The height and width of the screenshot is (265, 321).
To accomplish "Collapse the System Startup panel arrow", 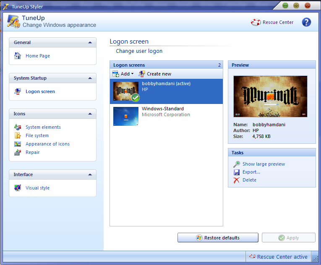I will (x=90, y=78).
